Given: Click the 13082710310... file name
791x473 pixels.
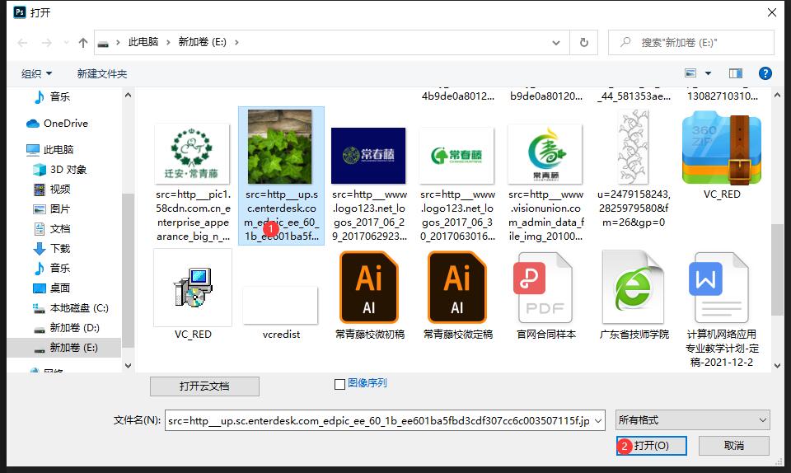Looking at the screenshot, I should [x=722, y=96].
